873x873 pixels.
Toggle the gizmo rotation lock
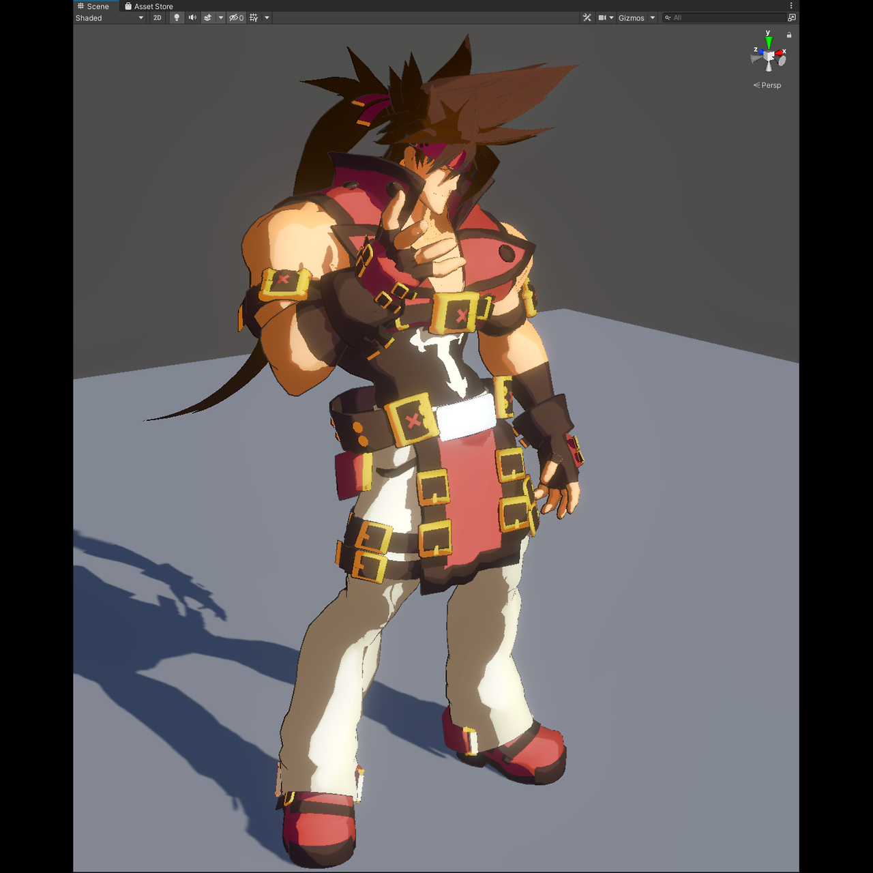pos(789,35)
